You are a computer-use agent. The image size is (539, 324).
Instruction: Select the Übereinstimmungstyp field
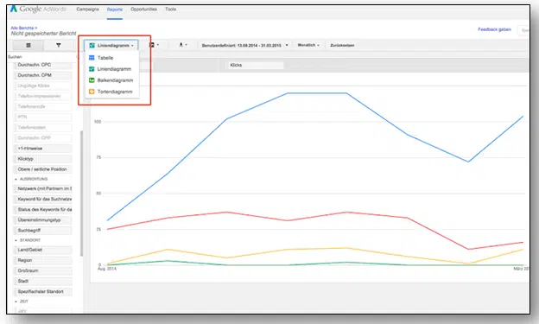(43, 220)
